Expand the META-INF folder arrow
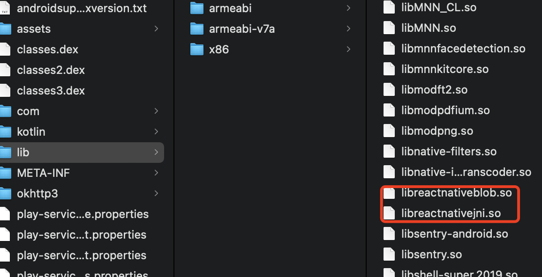Image resolution: width=542 pixels, height=277 pixels. tap(156, 173)
